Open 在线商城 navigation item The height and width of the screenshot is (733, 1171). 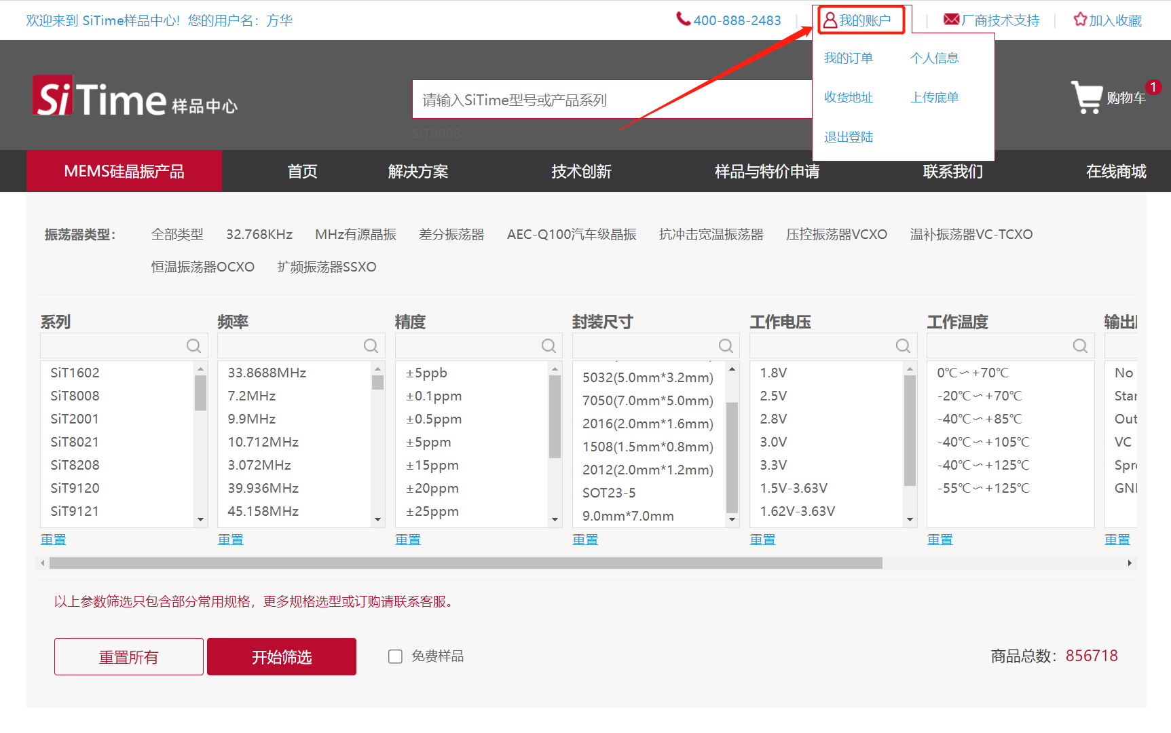tap(1116, 171)
